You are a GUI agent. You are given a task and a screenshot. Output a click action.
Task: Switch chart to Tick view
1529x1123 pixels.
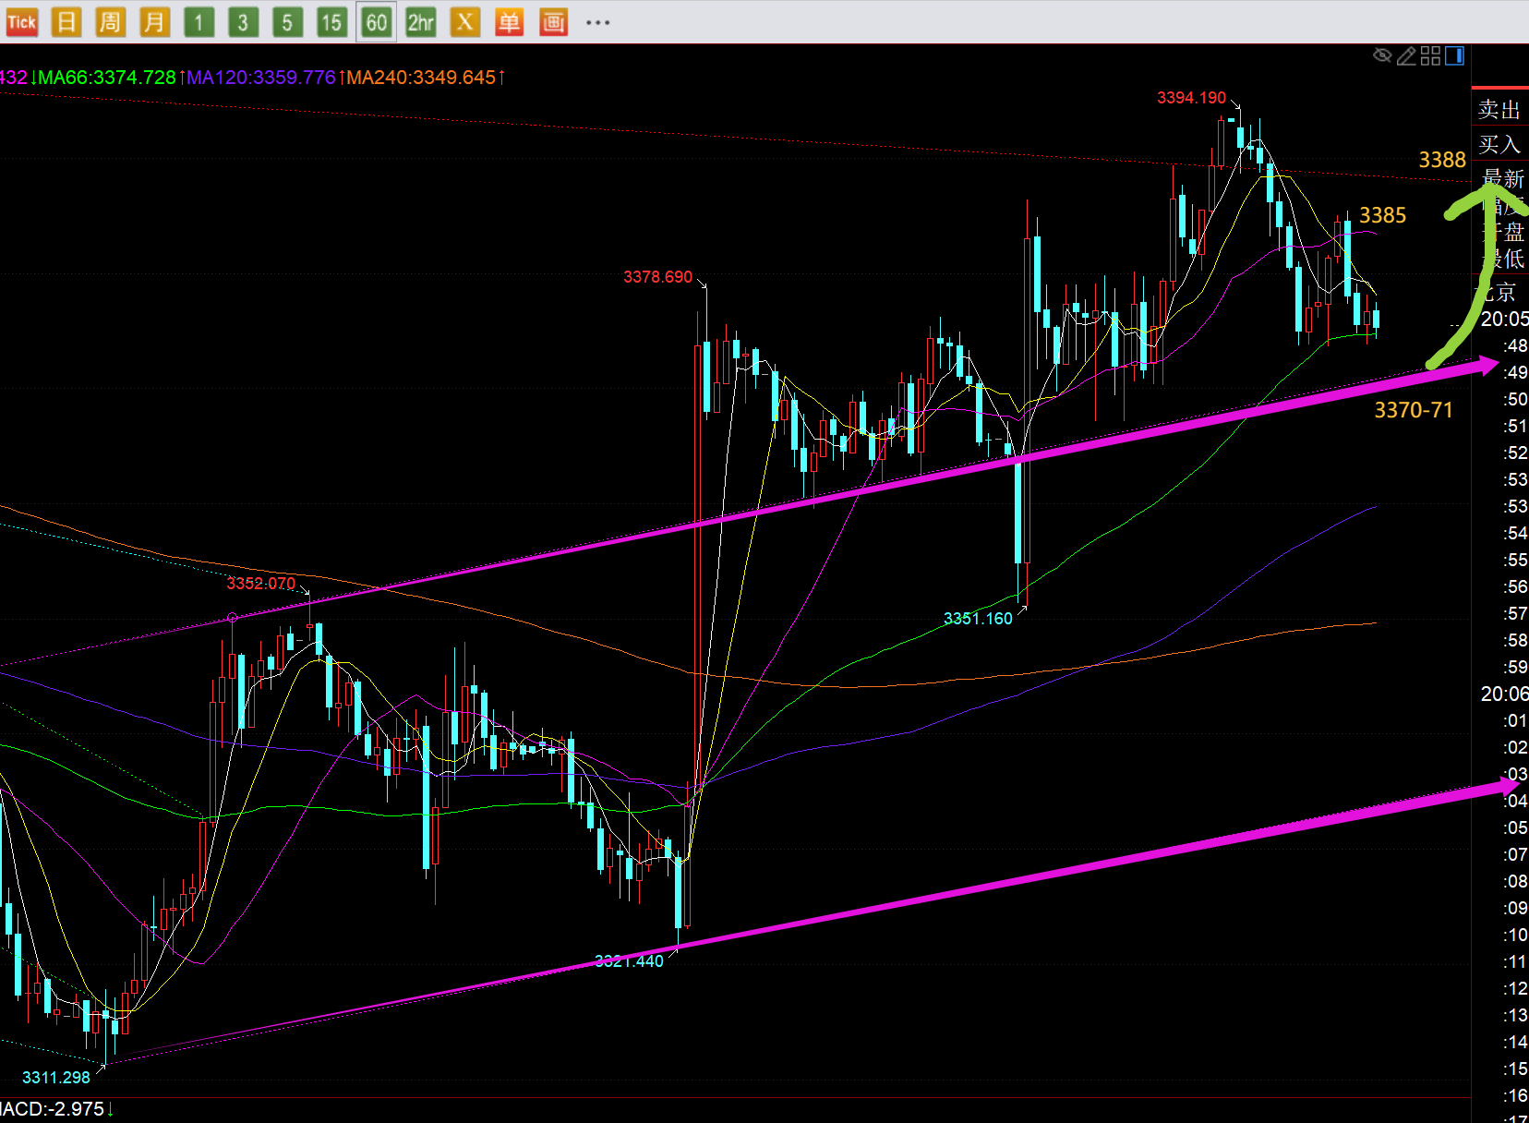tap(21, 22)
